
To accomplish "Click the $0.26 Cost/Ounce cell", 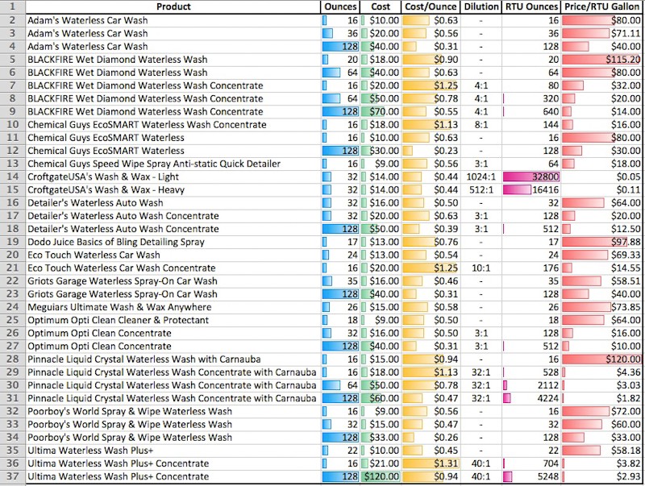I will (x=431, y=438).
